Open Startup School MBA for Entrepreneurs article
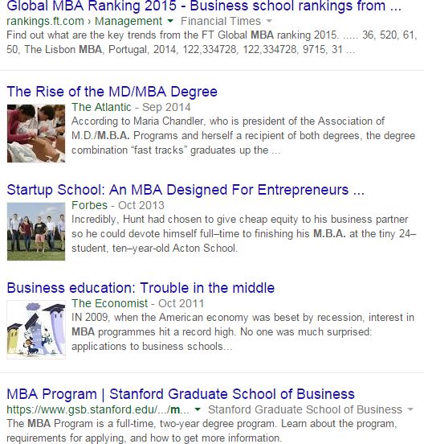The height and width of the screenshot is (444, 424). 185,190
